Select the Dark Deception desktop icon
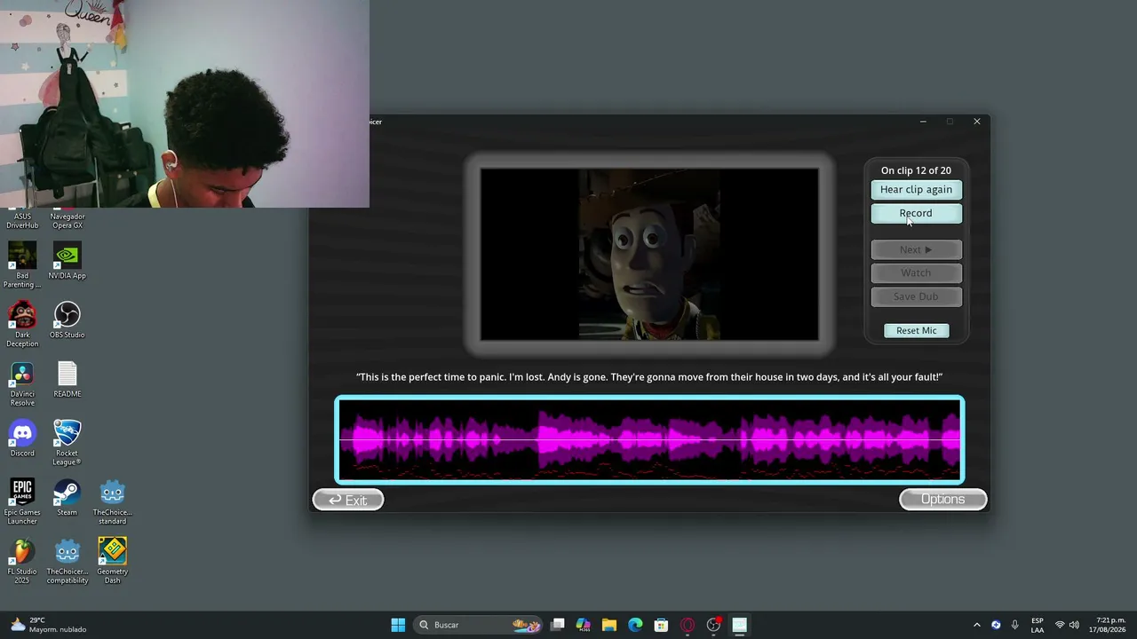1137x639 pixels. coord(22,325)
